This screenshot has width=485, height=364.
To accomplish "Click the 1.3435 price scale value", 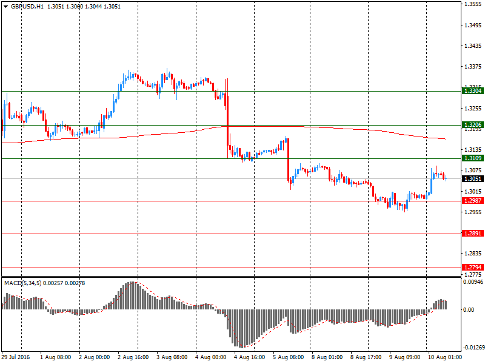I will [473, 46].
